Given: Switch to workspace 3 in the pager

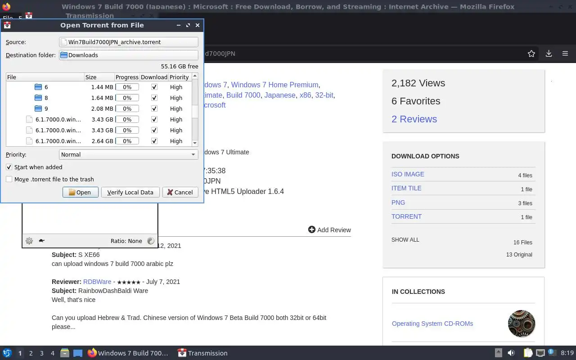Looking at the screenshot, I should tap(41, 353).
